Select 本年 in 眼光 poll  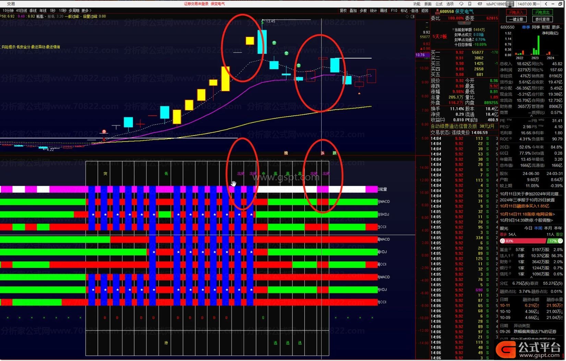[x=558, y=228]
